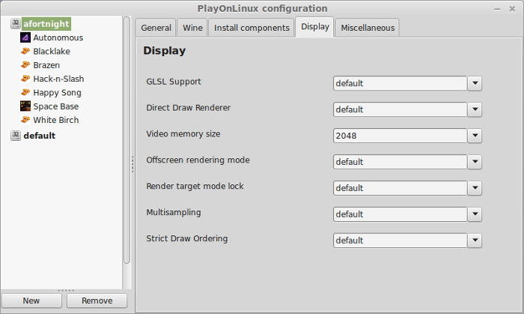
Task: Click the vertical splitter handle between panels
Action: [x=132, y=164]
